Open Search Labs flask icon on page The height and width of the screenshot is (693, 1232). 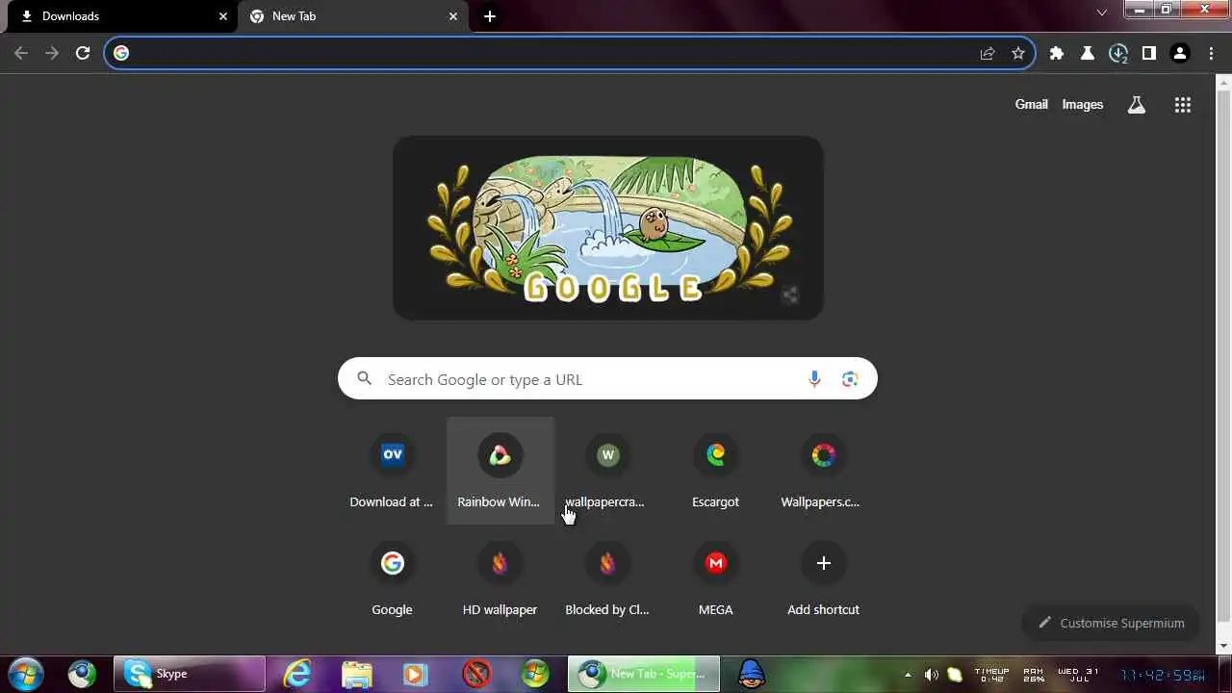[1137, 105]
